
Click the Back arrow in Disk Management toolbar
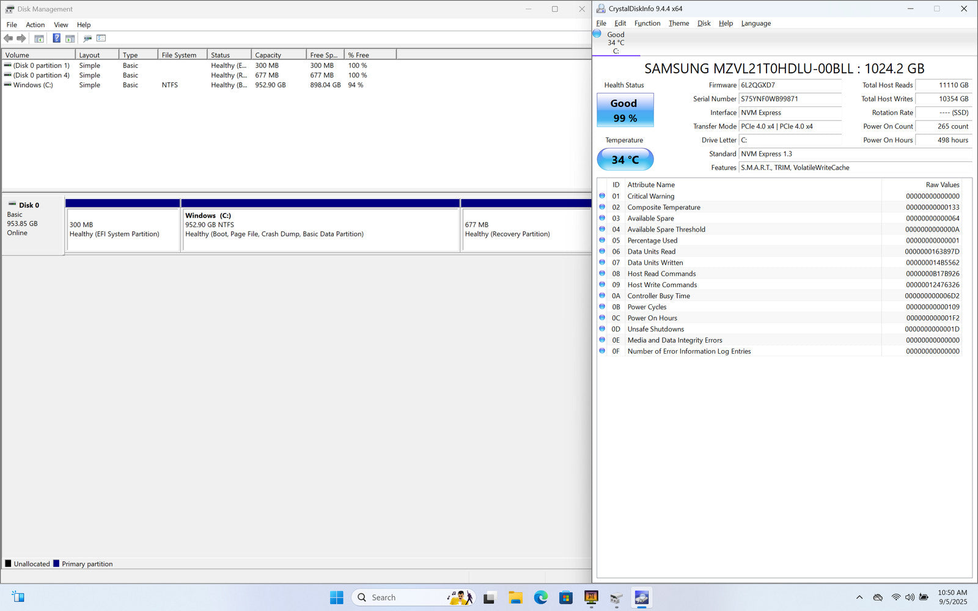click(9, 38)
